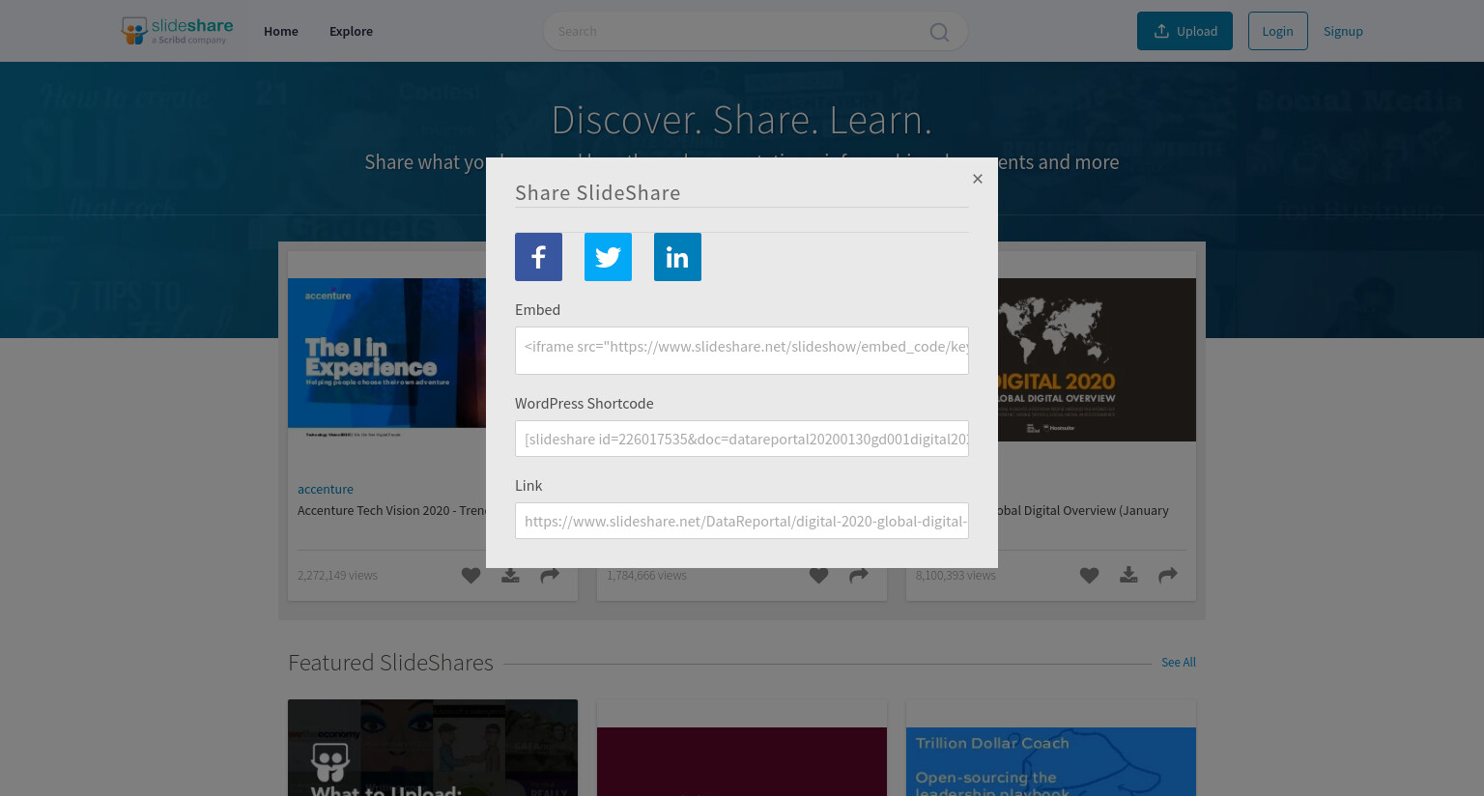Share the Accenture Tech Vision slideshow
This screenshot has height=796, width=1484.
pyautogui.click(x=550, y=575)
